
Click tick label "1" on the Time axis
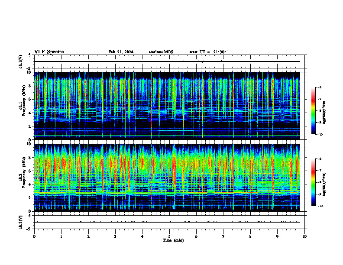click(x=61, y=236)
